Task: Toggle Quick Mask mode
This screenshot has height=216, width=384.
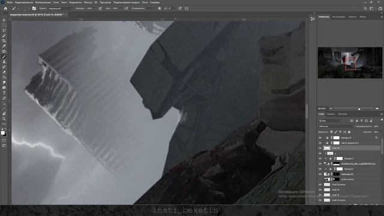Action: coord(4,140)
